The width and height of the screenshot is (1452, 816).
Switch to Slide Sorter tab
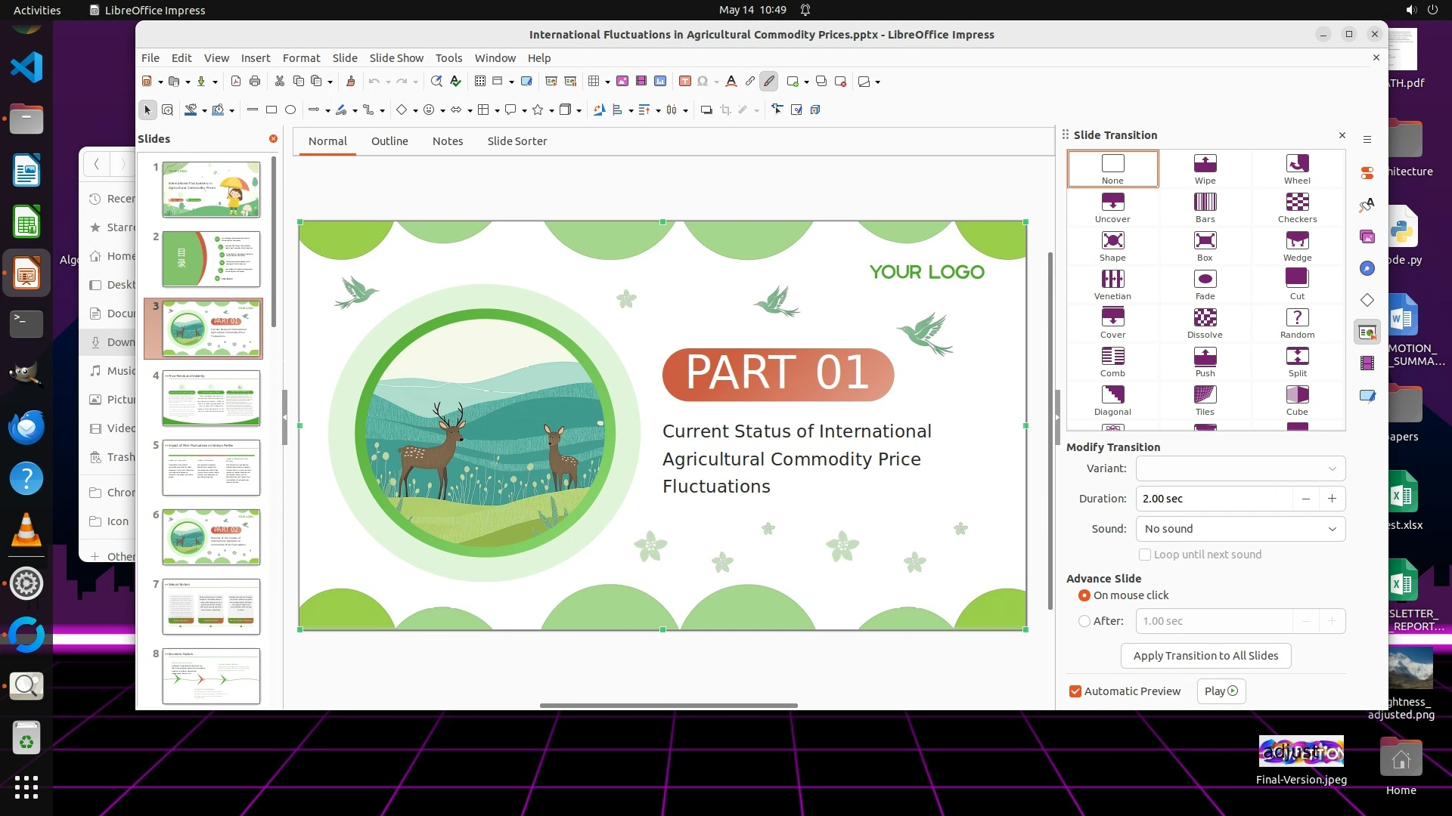(517, 141)
